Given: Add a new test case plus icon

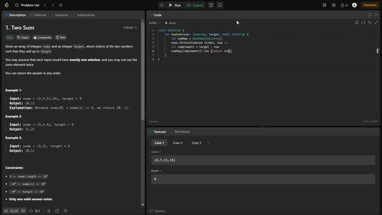Looking at the screenshot, I should point(208,143).
